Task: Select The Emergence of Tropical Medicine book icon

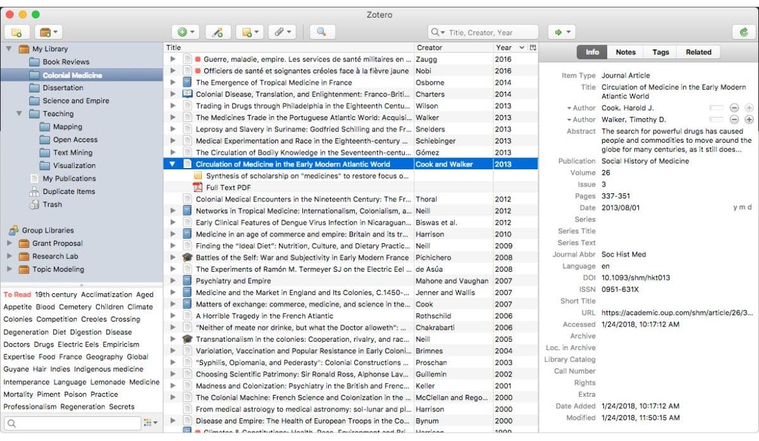Action: click(187, 83)
